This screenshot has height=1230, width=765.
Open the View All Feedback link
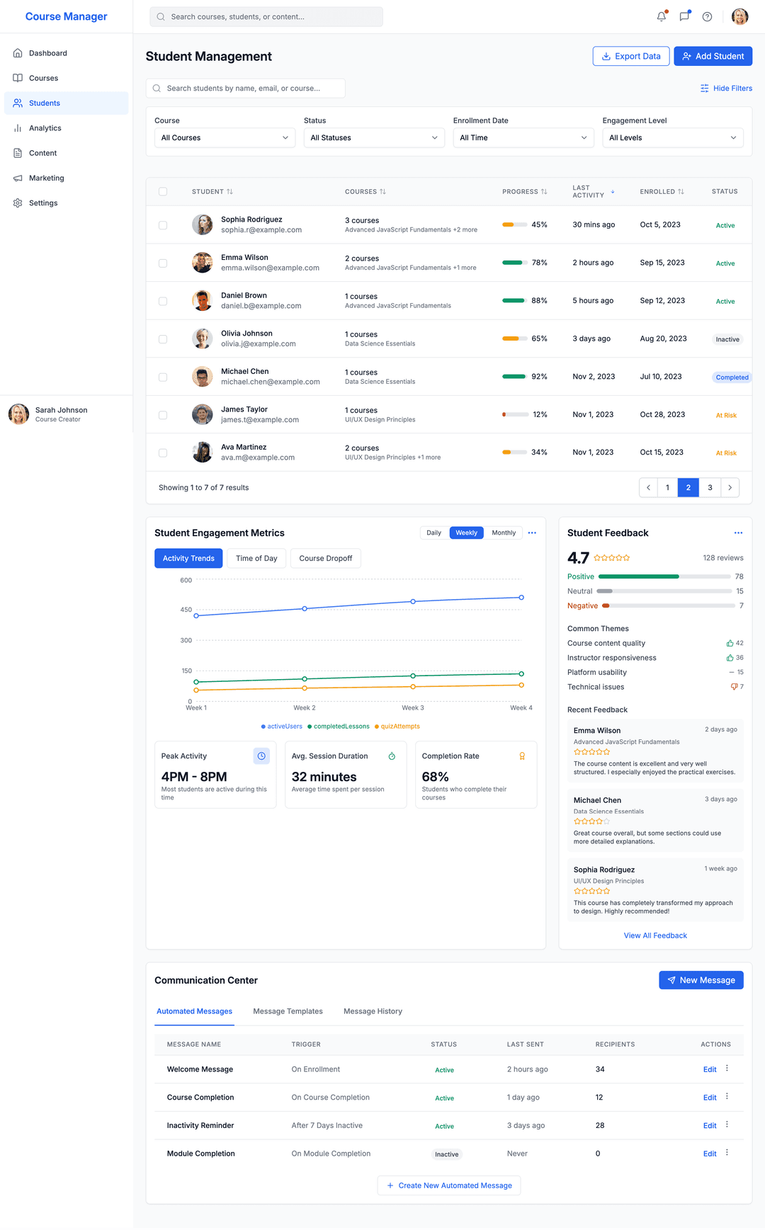pyautogui.click(x=655, y=935)
